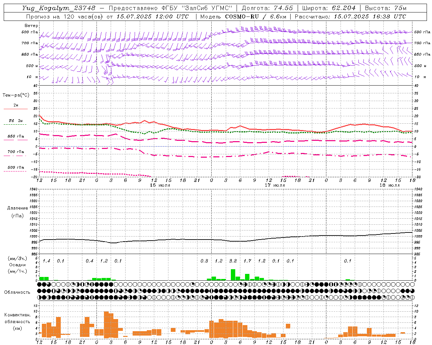The image size is (432, 345).
Task: Click the (мм/3ч.) precipitation unit label
Action: (18, 258)
